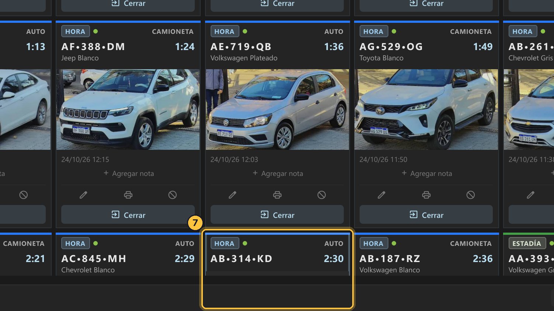Void the AG·529·OG entry via ban icon
554x311 pixels.
[471, 195]
